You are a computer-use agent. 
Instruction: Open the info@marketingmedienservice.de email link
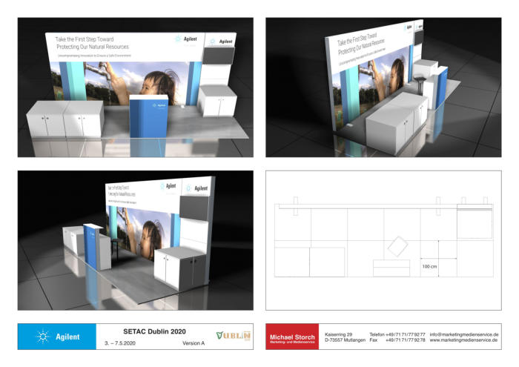(464, 334)
